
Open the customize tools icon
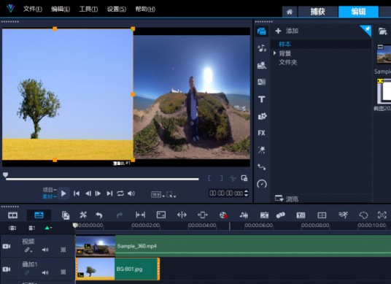click(x=83, y=215)
